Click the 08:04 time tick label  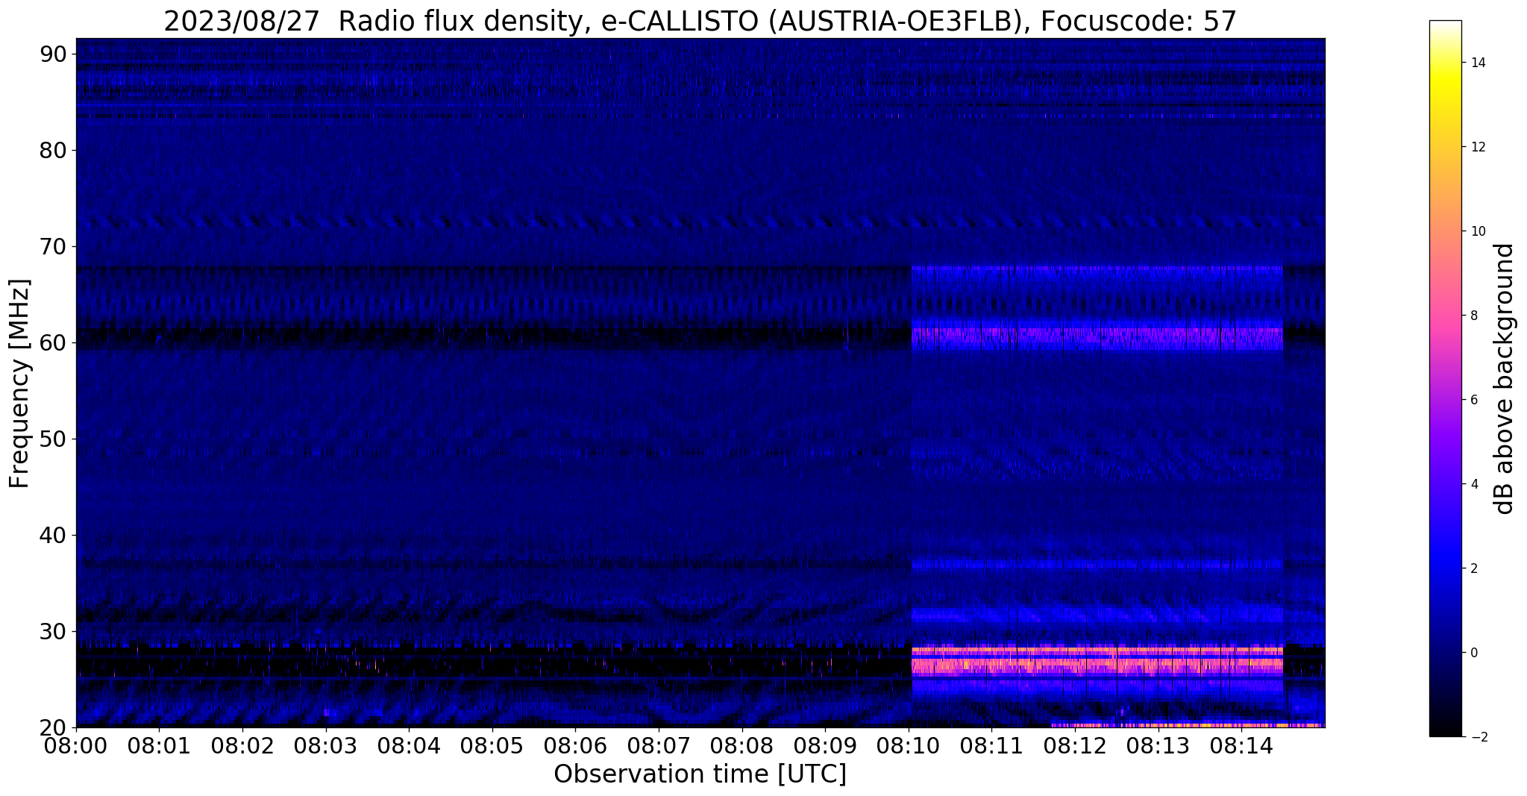[409, 745]
